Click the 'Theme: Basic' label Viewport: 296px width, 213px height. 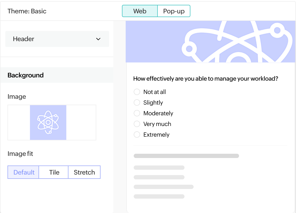tap(27, 11)
